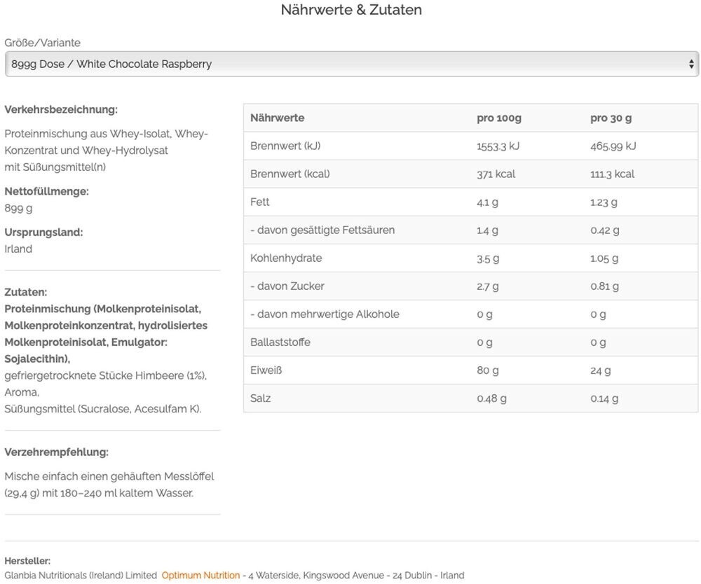
Task: Select the Fett row label
Action: tap(260, 202)
